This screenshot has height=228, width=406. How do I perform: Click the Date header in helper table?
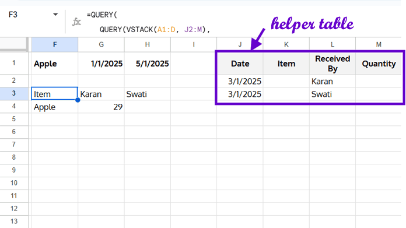tap(240, 64)
